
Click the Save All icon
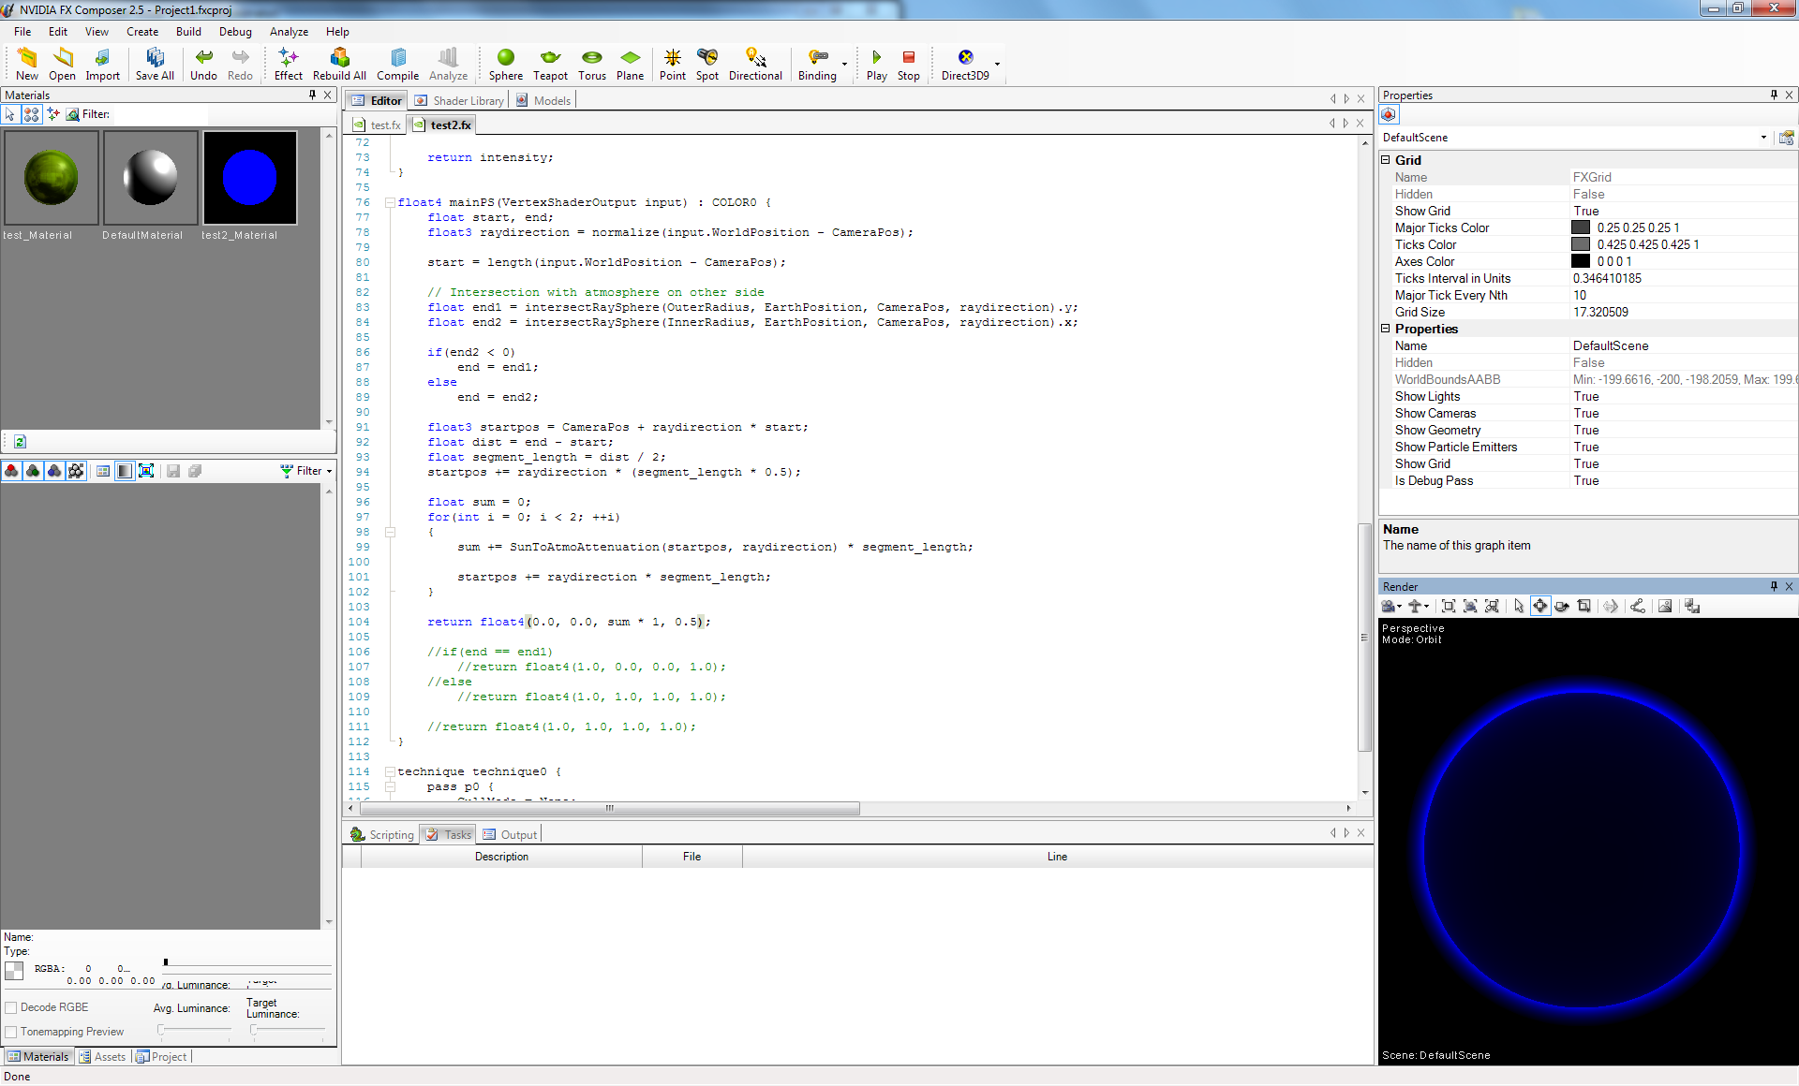[155, 64]
